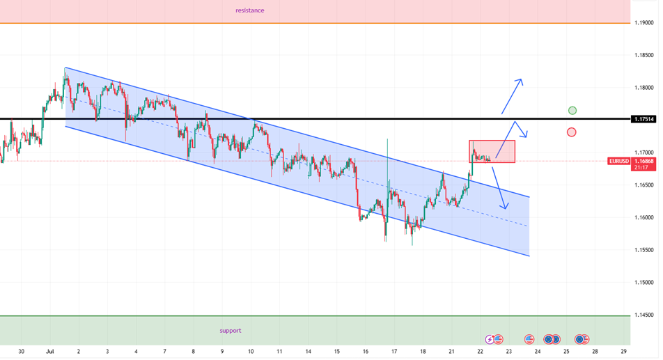663x360 pixels.
Task: Select the "support" text label
Action: pyautogui.click(x=231, y=331)
